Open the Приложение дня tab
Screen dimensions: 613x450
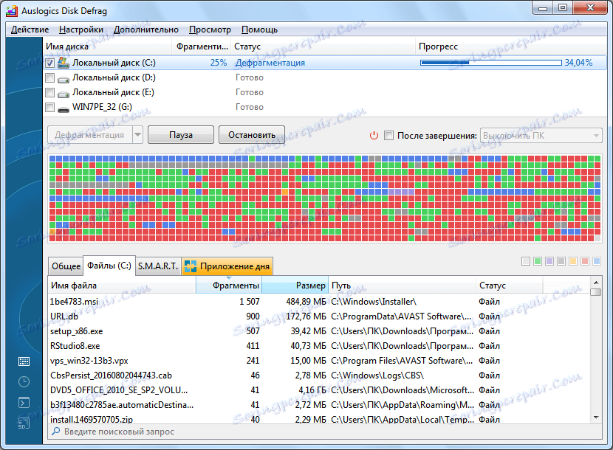coord(227,266)
